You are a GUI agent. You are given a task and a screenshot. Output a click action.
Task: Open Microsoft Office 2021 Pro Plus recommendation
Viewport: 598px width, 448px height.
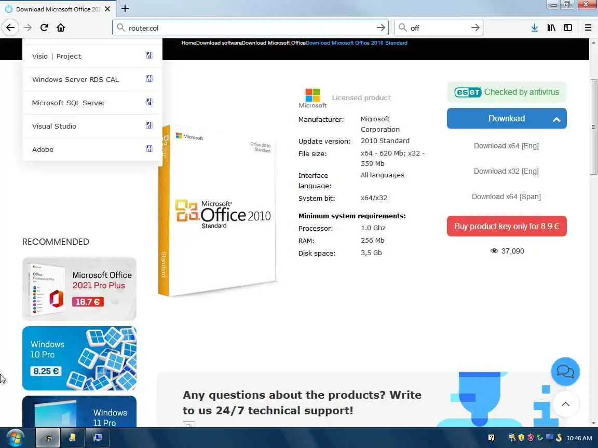tap(79, 289)
